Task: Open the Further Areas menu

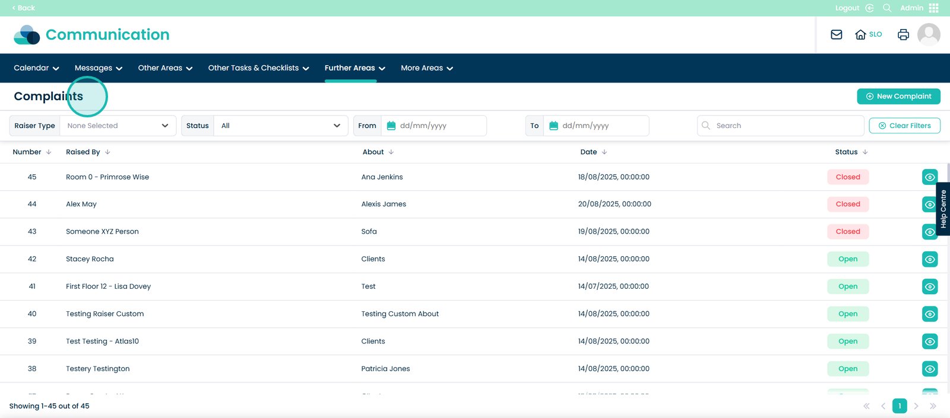Action: coord(354,68)
